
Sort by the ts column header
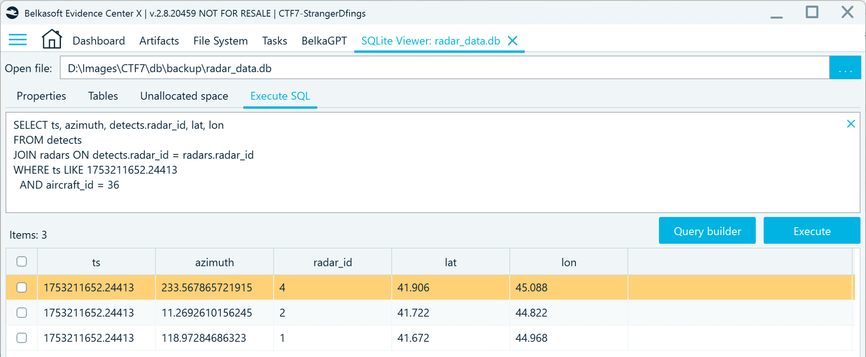96,262
